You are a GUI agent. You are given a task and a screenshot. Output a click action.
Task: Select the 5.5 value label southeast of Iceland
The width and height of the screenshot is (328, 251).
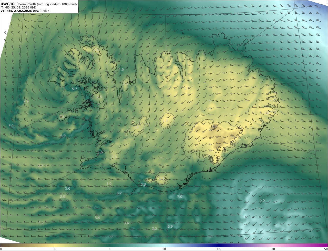click(262, 200)
